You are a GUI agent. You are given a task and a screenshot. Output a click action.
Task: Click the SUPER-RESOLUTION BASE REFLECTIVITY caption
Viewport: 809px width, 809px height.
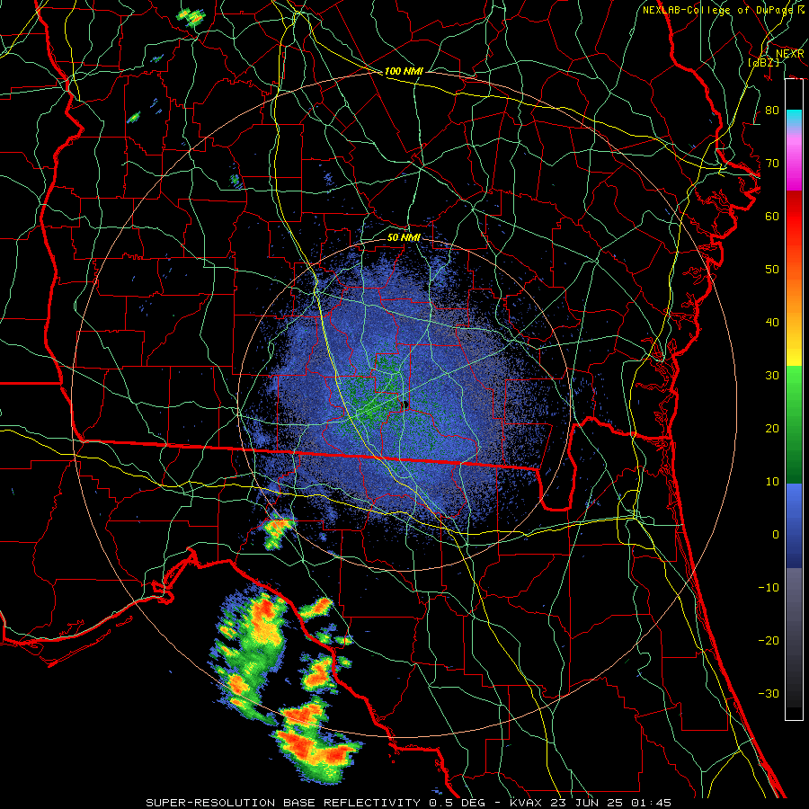pyautogui.click(x=283, y=803)
